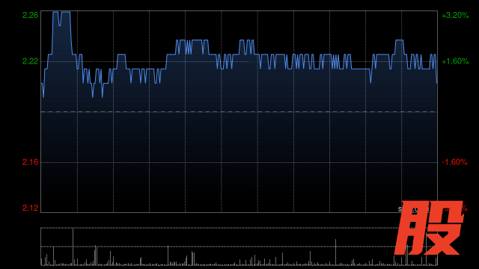Viewport: 479px width, 269px height.
Task: Click the +3.20% percentage label
Action: pos(455,15)
